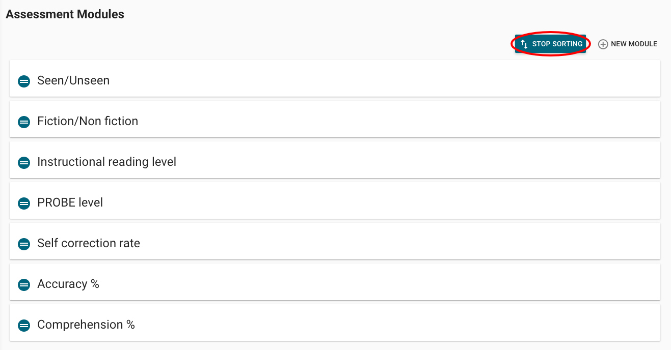
Task: Select the Instructional reading level module title
Action: [x=106, y=162]
